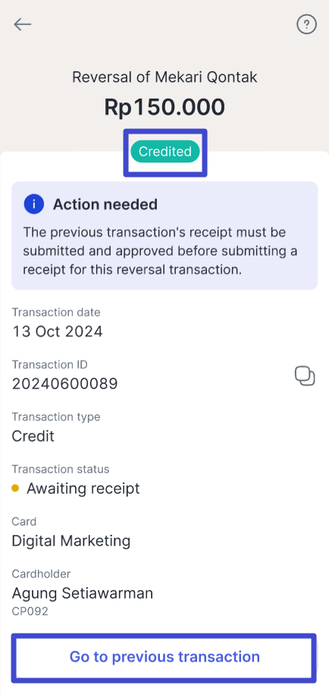
Task: Select the Rp150.000 amount text
Action: tap(164, 107)
